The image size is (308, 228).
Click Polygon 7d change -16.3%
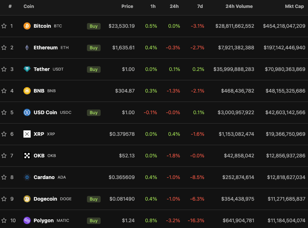(x=196, y=220)
